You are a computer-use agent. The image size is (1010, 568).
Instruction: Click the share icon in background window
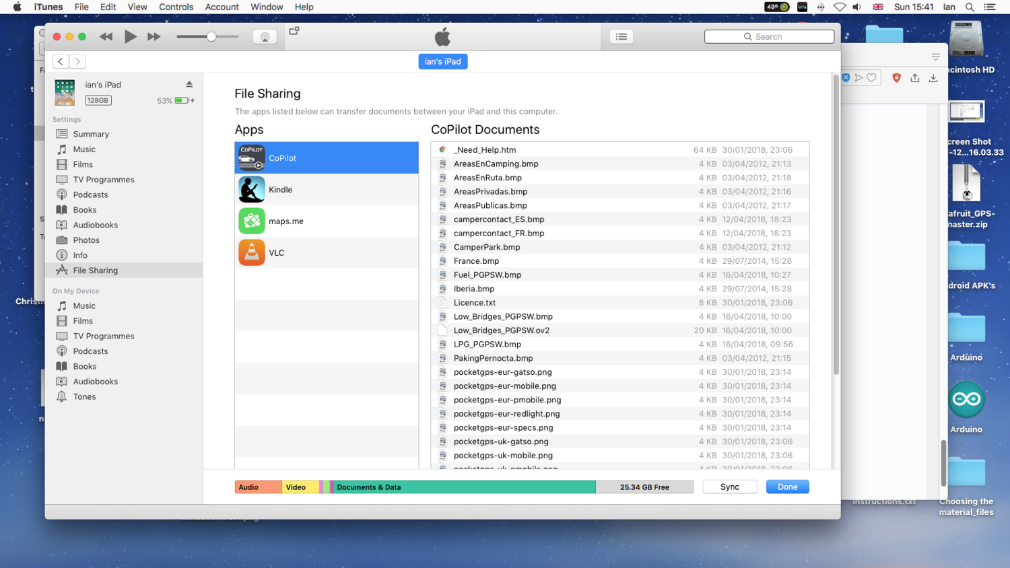915,78
